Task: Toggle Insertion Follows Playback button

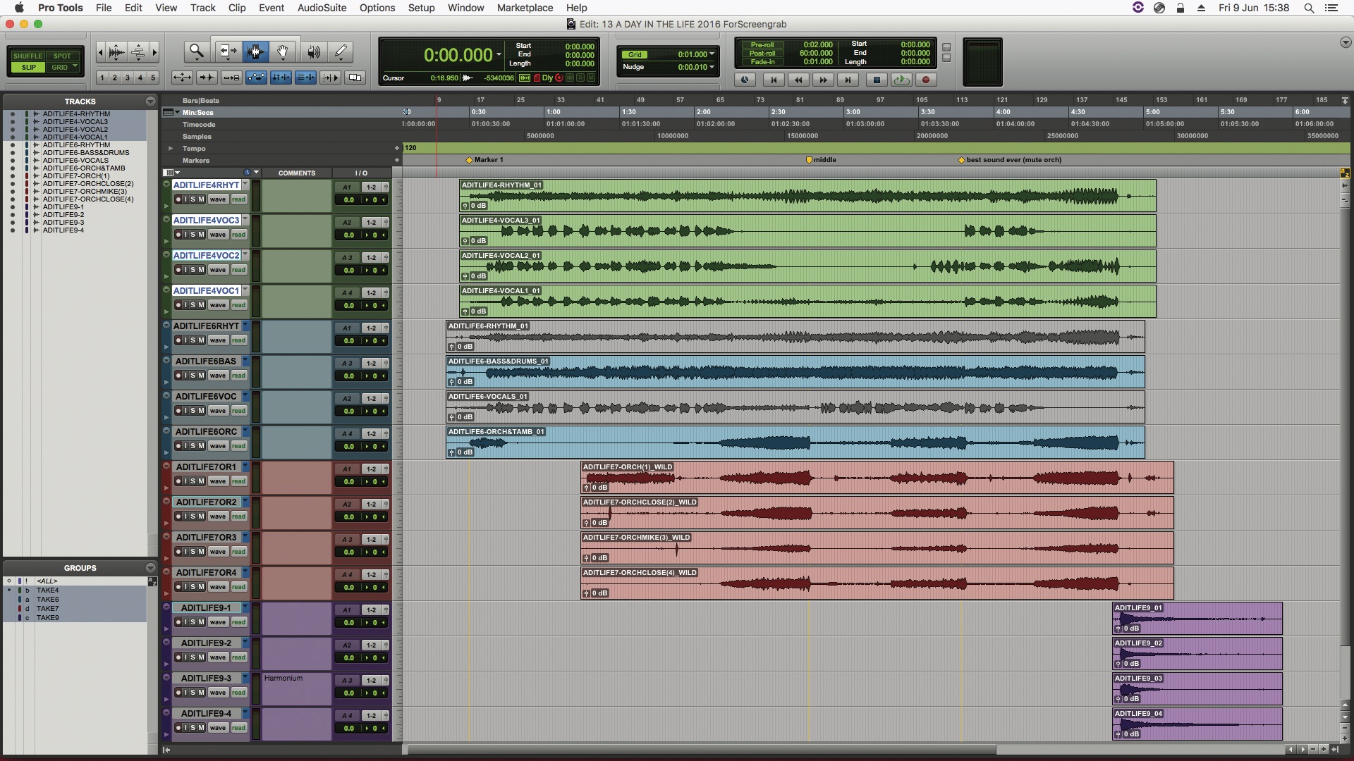Action: (x=330, y=78)
